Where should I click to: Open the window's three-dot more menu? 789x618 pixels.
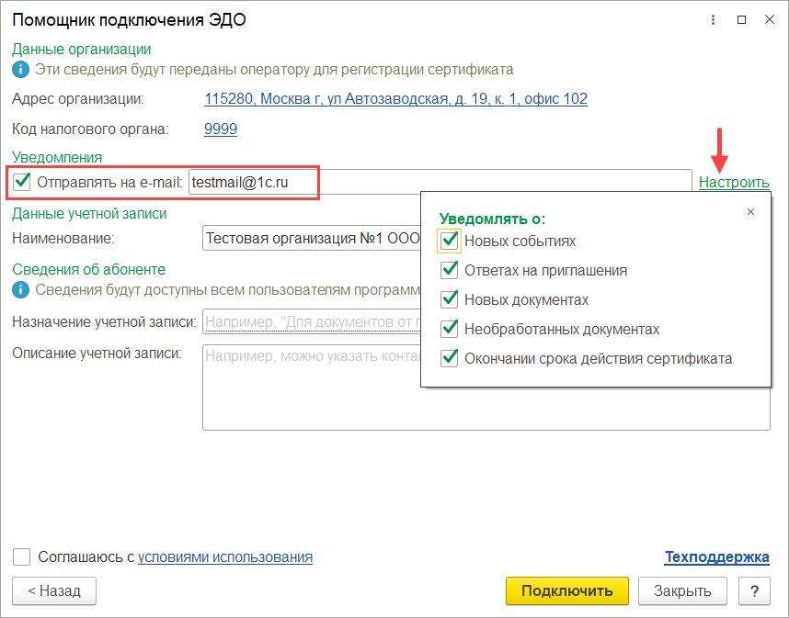coord(714,19)
